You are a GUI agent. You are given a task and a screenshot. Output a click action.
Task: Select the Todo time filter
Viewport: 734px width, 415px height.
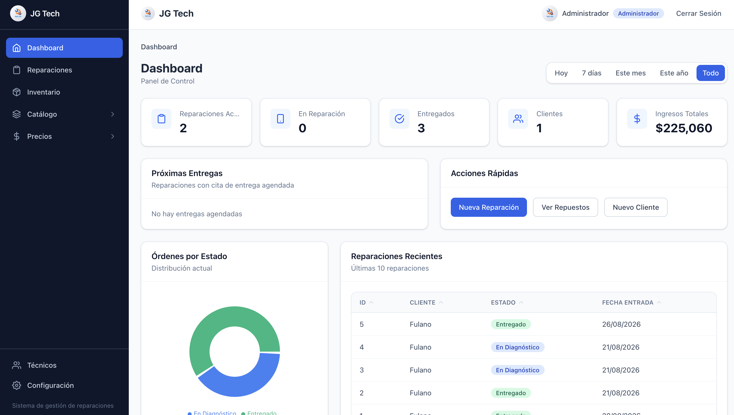click(x=710, y=73)
